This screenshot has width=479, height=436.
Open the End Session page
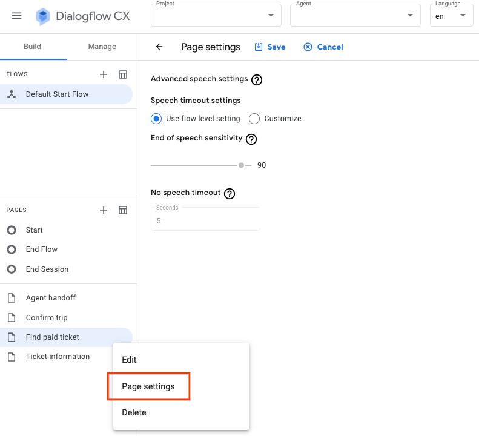[x=66, y=269]
